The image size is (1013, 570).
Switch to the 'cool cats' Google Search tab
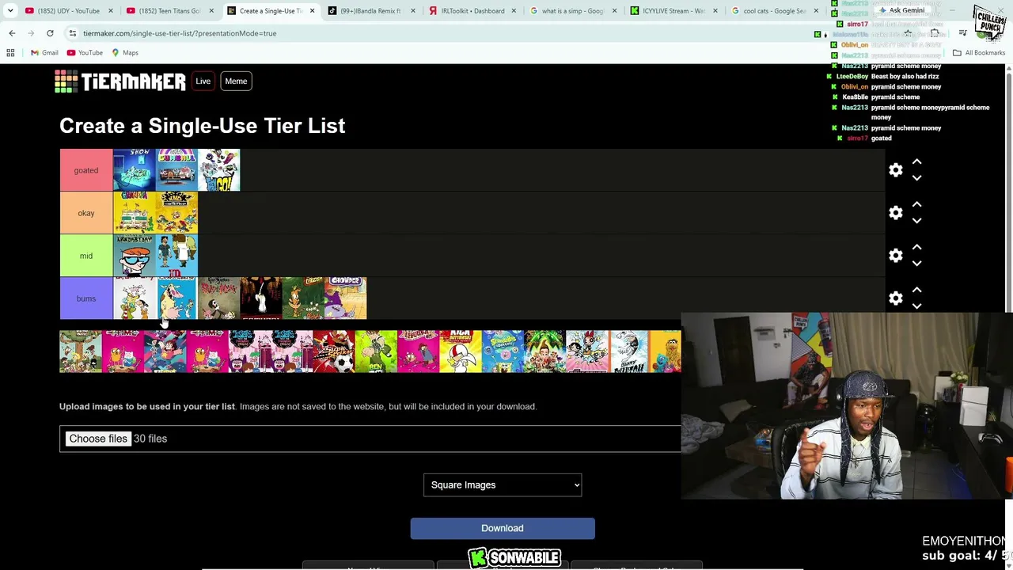pos(774,11)
